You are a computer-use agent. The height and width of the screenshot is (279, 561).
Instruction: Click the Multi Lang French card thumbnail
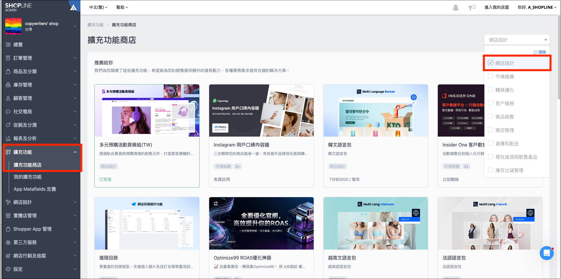tap(490, 223)
